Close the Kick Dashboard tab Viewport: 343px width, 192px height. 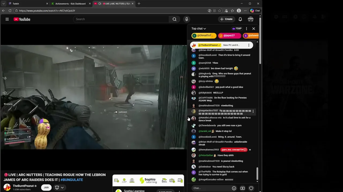point(90,3)
